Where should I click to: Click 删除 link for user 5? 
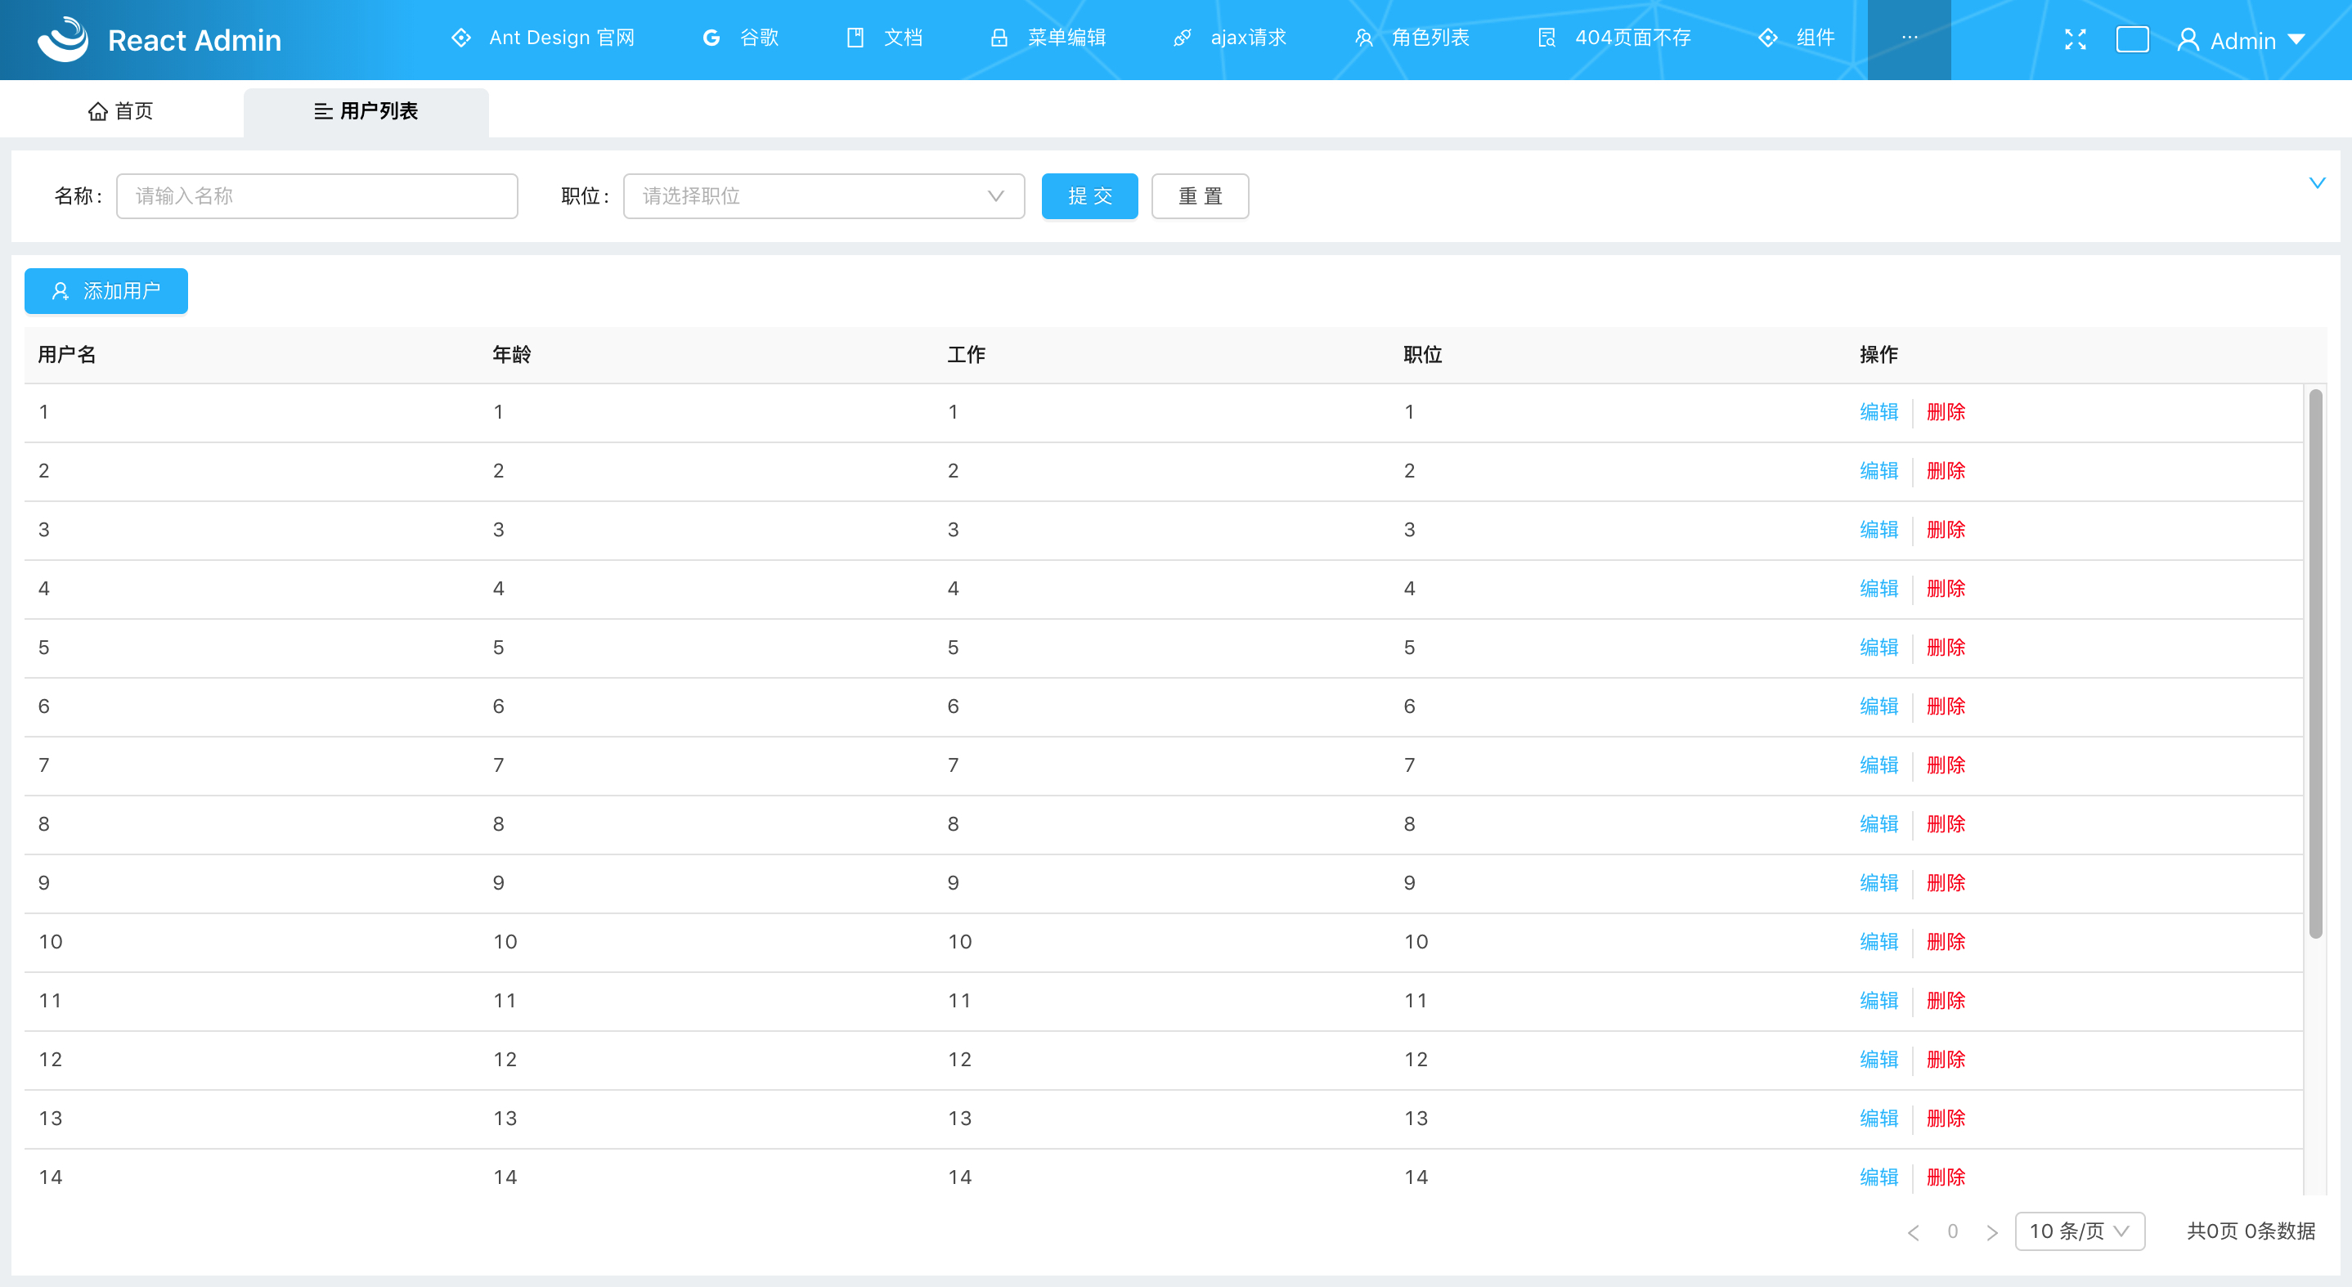pyautogui.click(x=1945, y=647)
